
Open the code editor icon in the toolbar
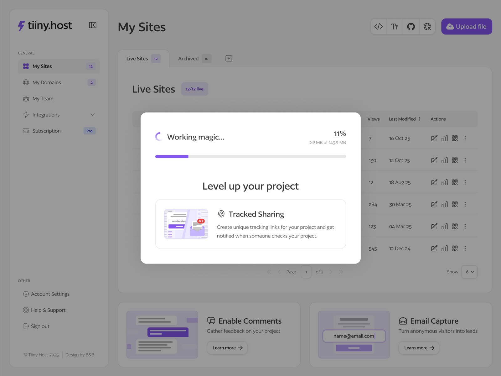(379, 26)
